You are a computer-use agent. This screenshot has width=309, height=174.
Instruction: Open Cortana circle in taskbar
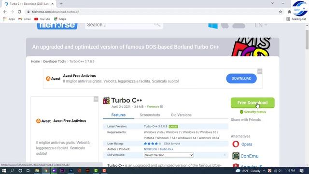point(20,171)
